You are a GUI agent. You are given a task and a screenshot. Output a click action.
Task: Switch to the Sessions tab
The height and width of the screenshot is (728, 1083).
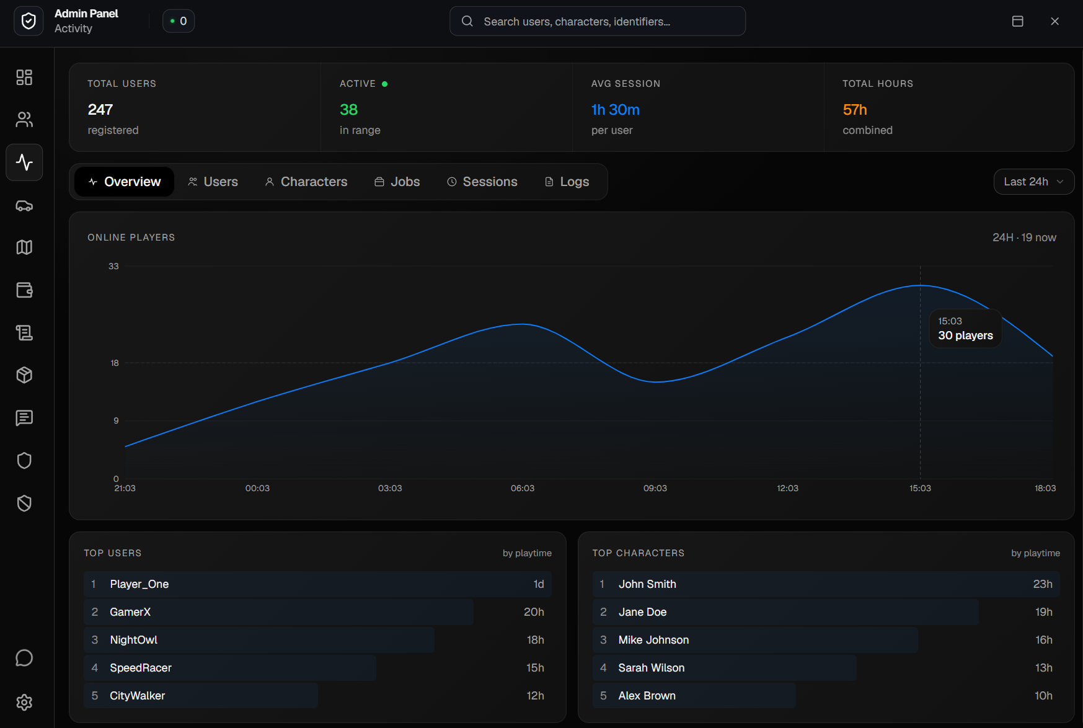482,182
